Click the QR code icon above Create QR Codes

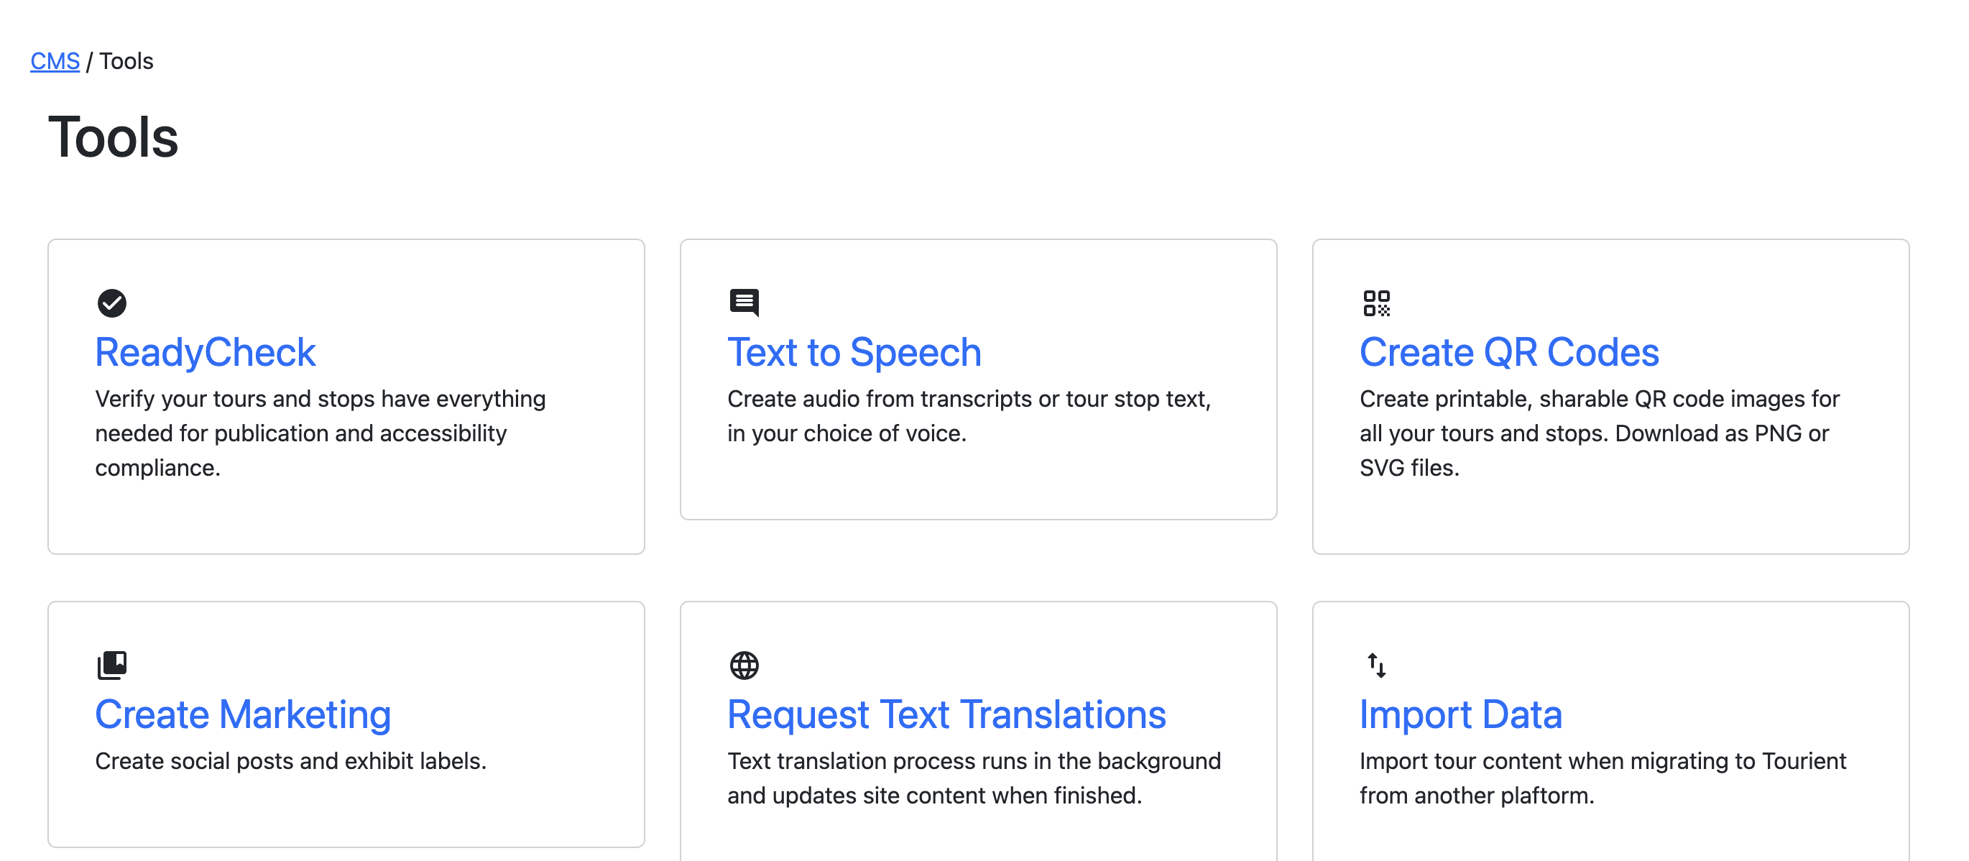[1377, 303]
